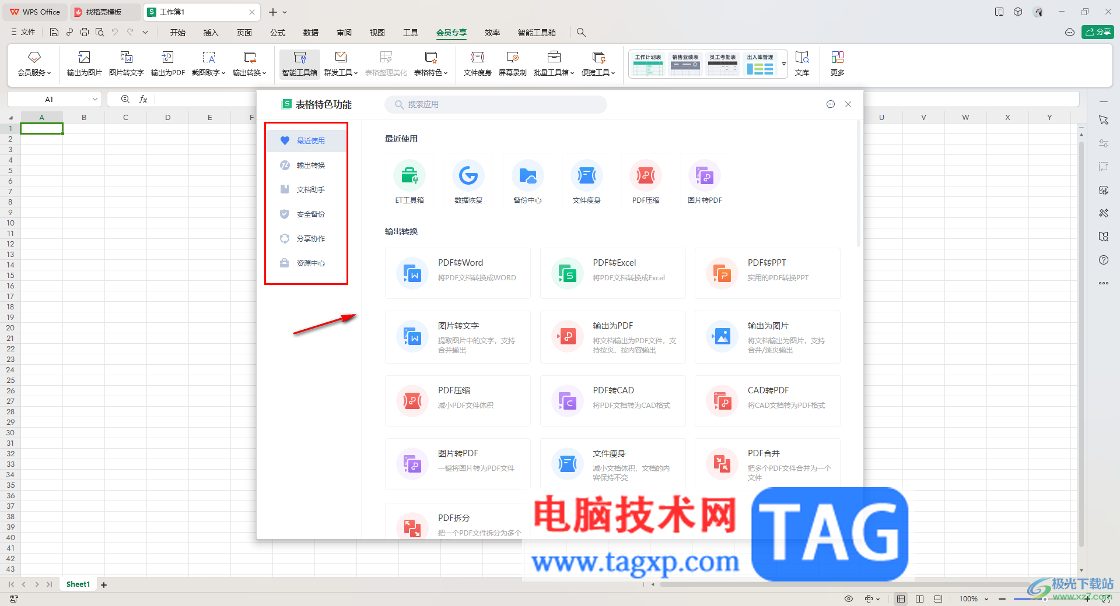The width and height of the screenshot is (1120, 606).
Task: Open the PDF转CAD card
Action: pos(613,401)
